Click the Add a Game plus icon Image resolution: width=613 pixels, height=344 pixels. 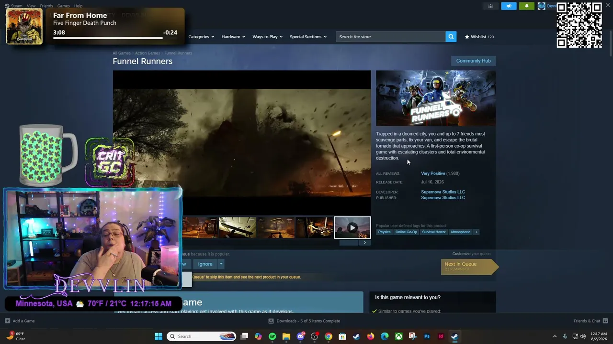[7, 321]
